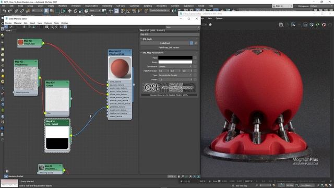
Task: Select the Map #30 OSL Falloff node
Action: click(x=57, y=136)
